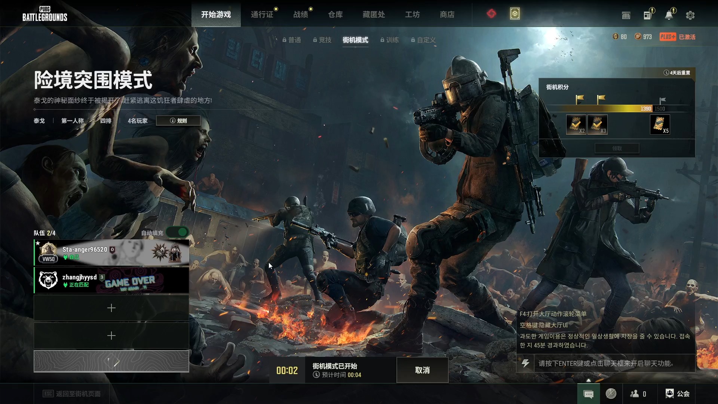Viewport: 718px width, 404px height.
Task: Open the 公会 clan button
Action: pos(678,394)
